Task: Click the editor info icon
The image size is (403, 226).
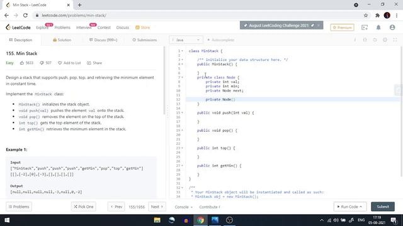Action: pyautogui.click(x=355, y=40)
